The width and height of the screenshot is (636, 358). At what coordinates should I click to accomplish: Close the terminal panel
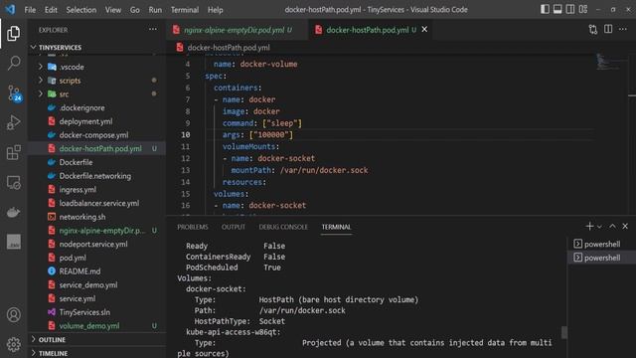tap(625, 226)
